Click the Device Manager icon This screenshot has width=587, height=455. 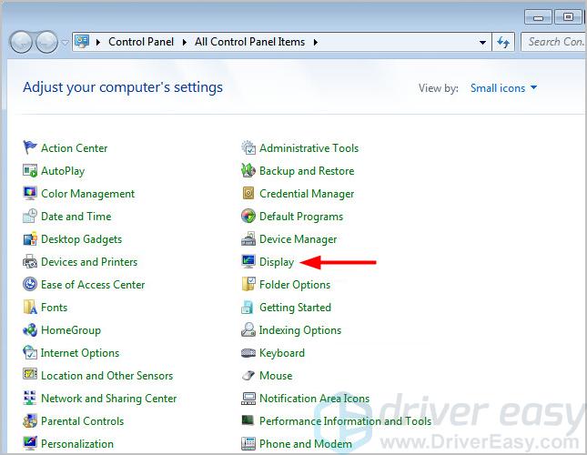[x=248, y=239]
